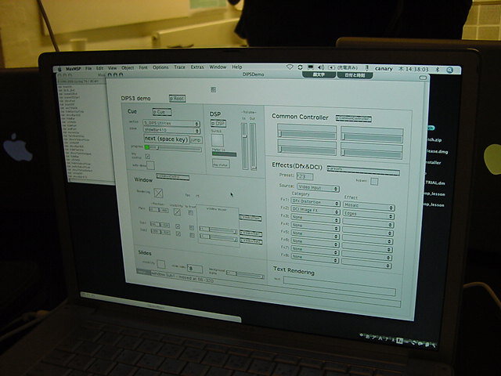Screen dimensions: 501x376
Task: Open Fx3 category None dropdown
Action: pos(315,219)
